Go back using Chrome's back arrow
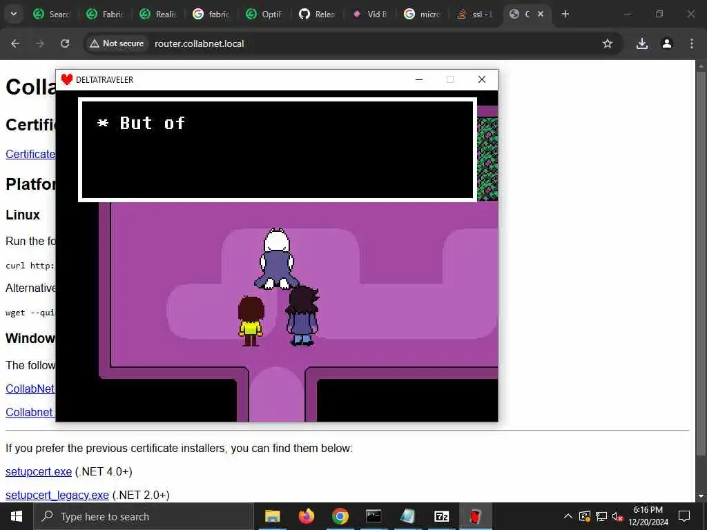 click(15, 43)
